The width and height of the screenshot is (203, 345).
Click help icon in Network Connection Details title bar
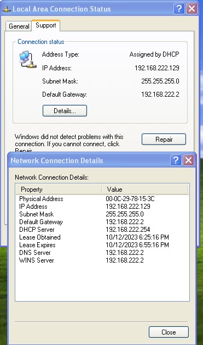[176, 160]
